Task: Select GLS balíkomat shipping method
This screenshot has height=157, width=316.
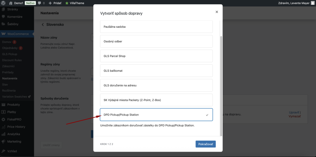Action: (x=156, y=71)
